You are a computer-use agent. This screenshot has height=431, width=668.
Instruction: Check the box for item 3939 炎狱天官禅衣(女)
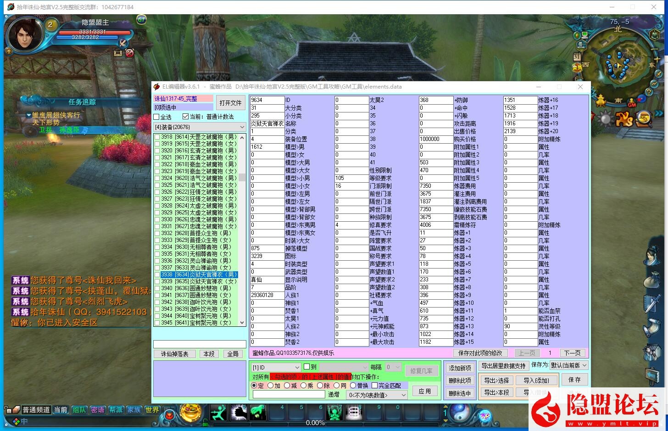157,281
